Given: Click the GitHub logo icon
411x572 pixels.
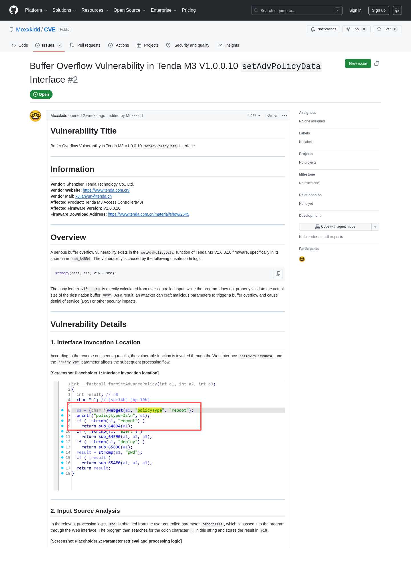Looking at the screenshot, I should click(14, 10).
